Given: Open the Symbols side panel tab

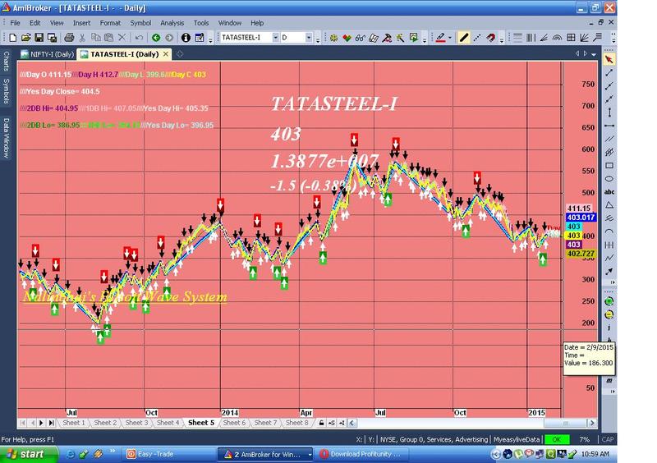Looking at the screenshot, I should point(6,90).
